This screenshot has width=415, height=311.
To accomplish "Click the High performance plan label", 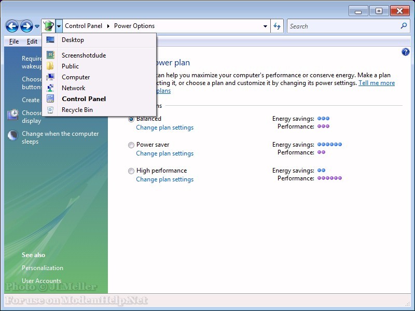I will click(x=161, y=171).
